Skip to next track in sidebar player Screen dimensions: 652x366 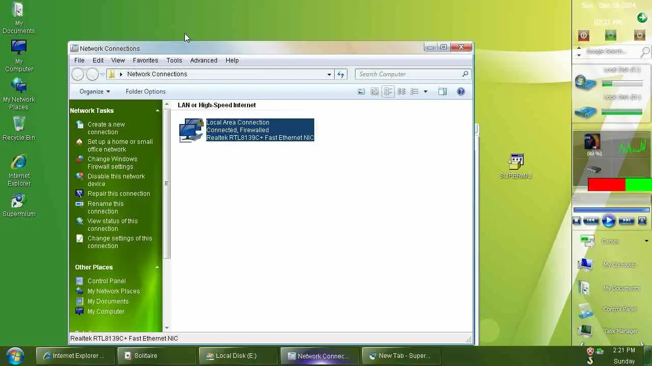[626, 221]
